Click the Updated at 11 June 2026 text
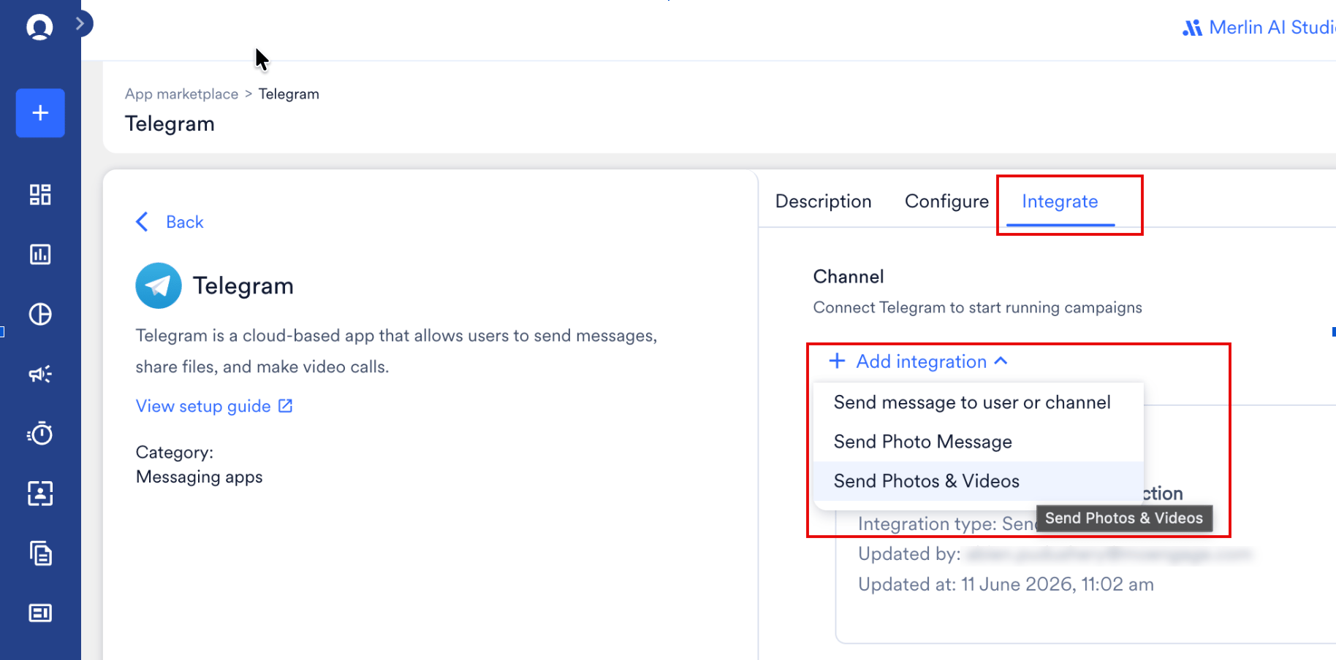Screen dimensions: 1336x660 (x=1006, y=584)
